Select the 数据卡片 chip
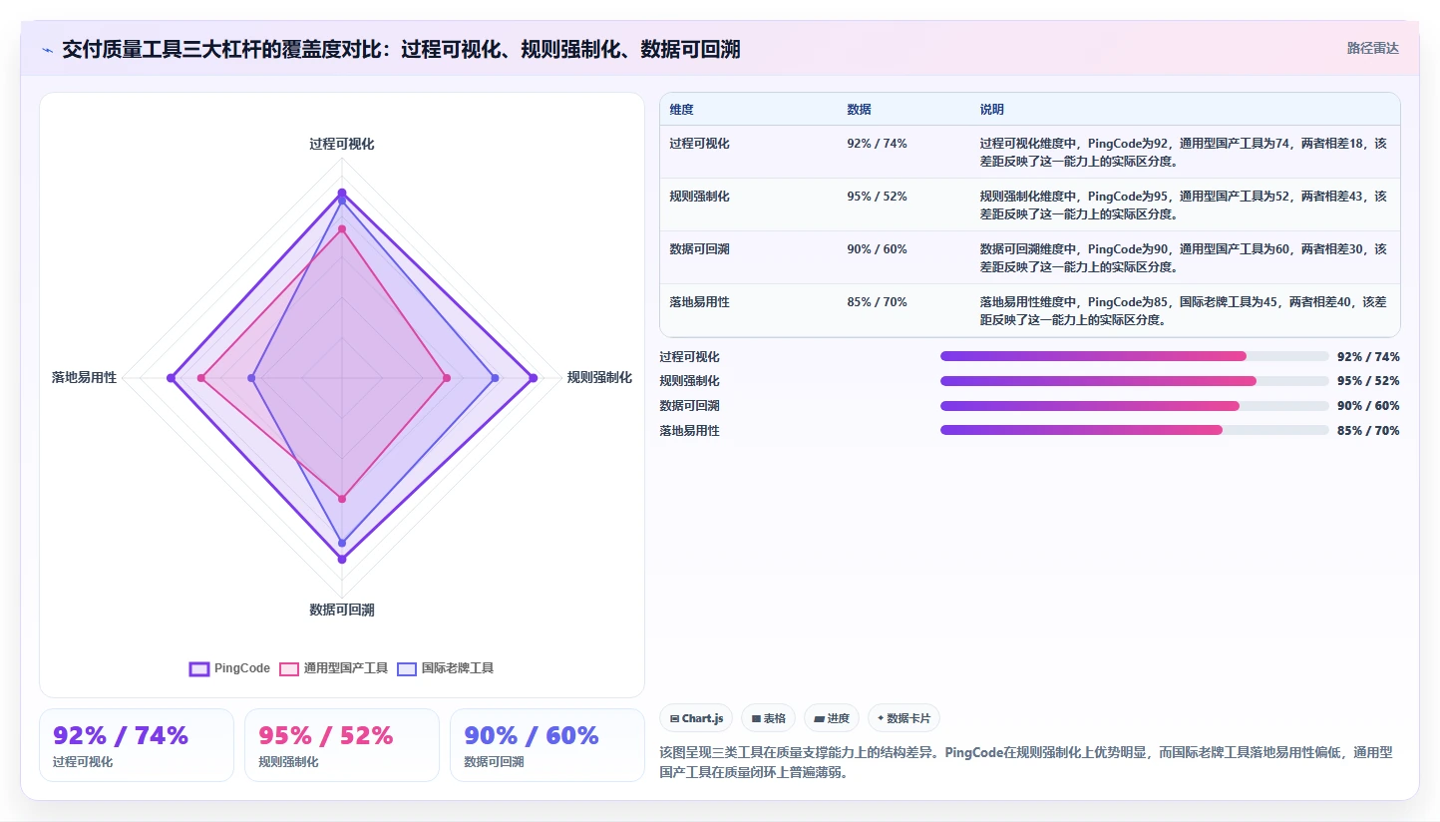The height and width of the screenshot is (822, 1440). tap(903, 718)
